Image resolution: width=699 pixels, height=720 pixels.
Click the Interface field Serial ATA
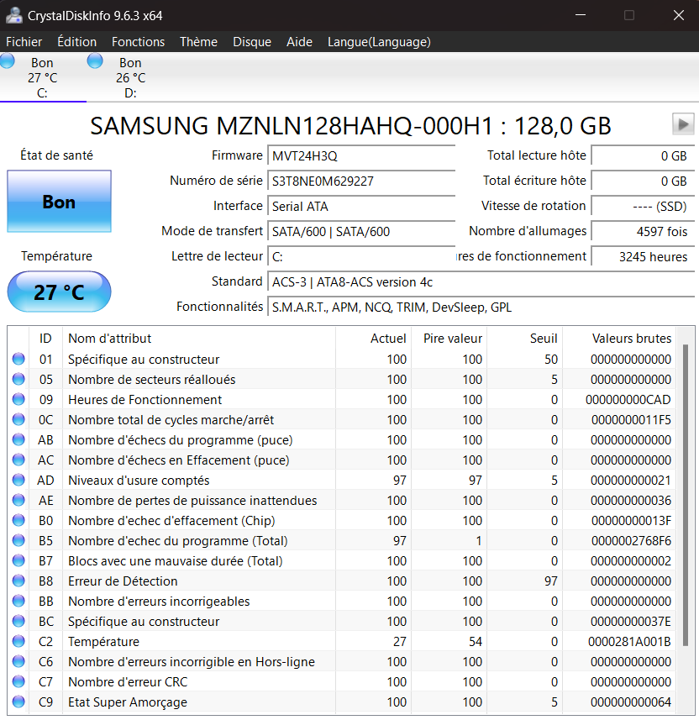pos(361,206)
